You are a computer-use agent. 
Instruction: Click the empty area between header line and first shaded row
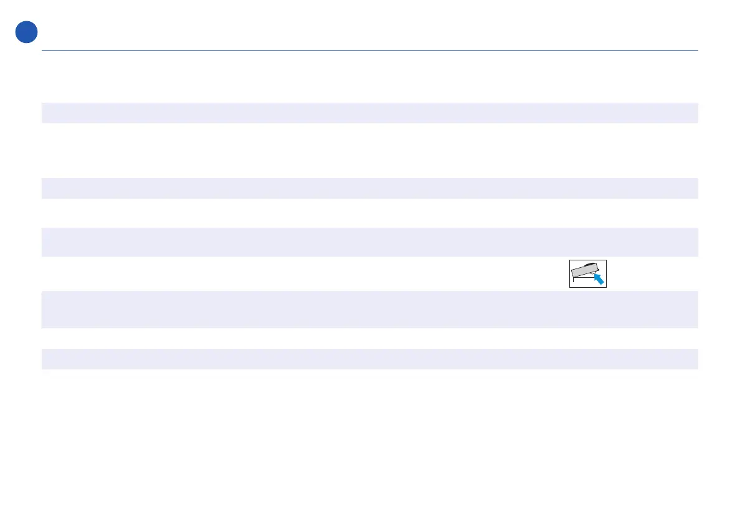pyautogui.click(x=369, y=77)
